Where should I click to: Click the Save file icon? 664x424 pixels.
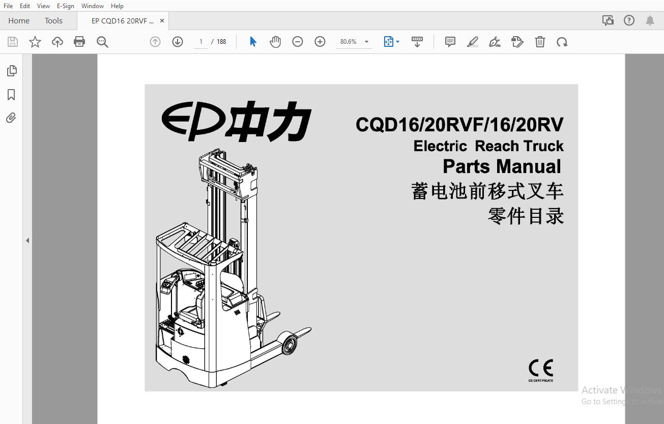coord(12,42)
